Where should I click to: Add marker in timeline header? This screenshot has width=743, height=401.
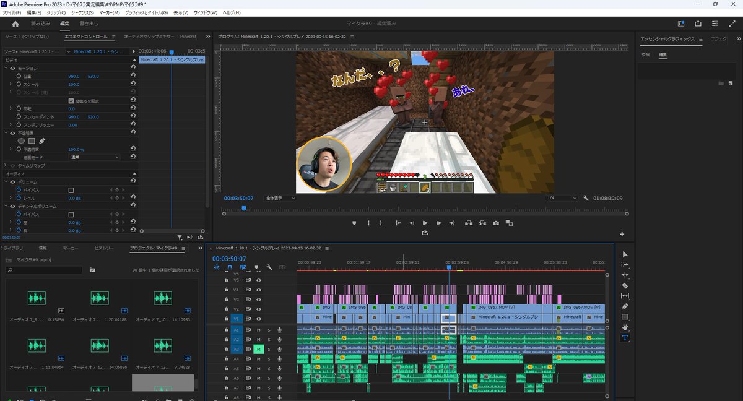pyautogui.click(x=256, y=267)
